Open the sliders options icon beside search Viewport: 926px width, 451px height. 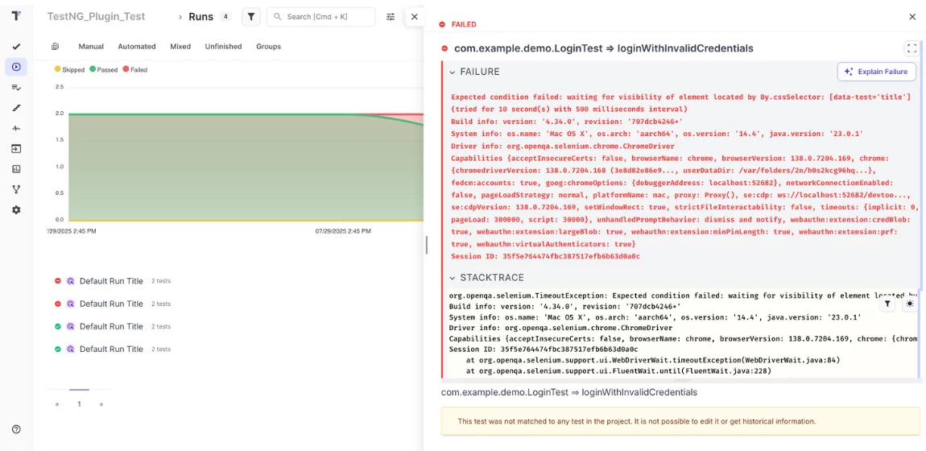click(x=391, y=17)
